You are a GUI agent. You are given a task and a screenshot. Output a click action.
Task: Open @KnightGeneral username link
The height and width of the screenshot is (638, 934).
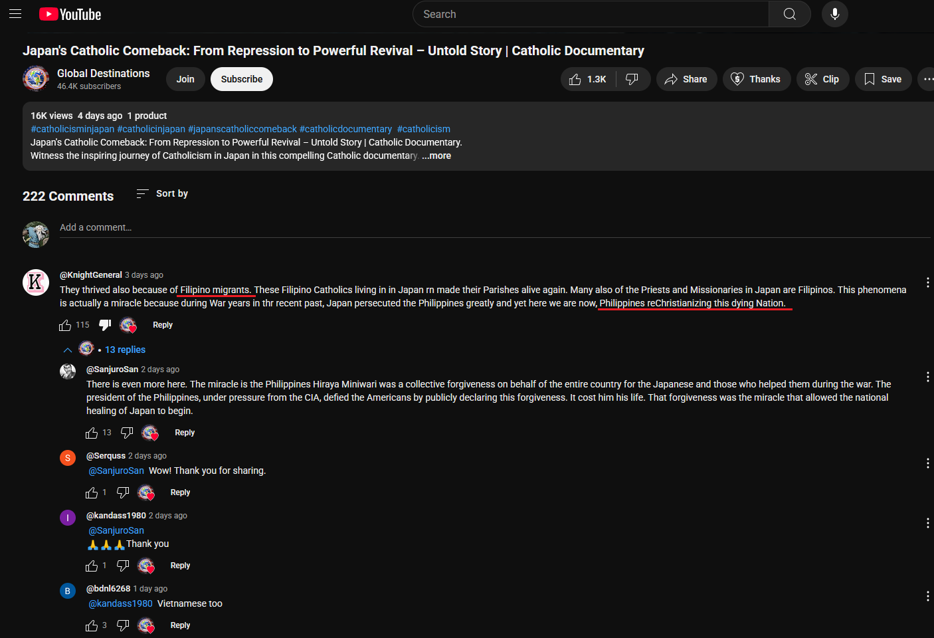tap(91, 274)
